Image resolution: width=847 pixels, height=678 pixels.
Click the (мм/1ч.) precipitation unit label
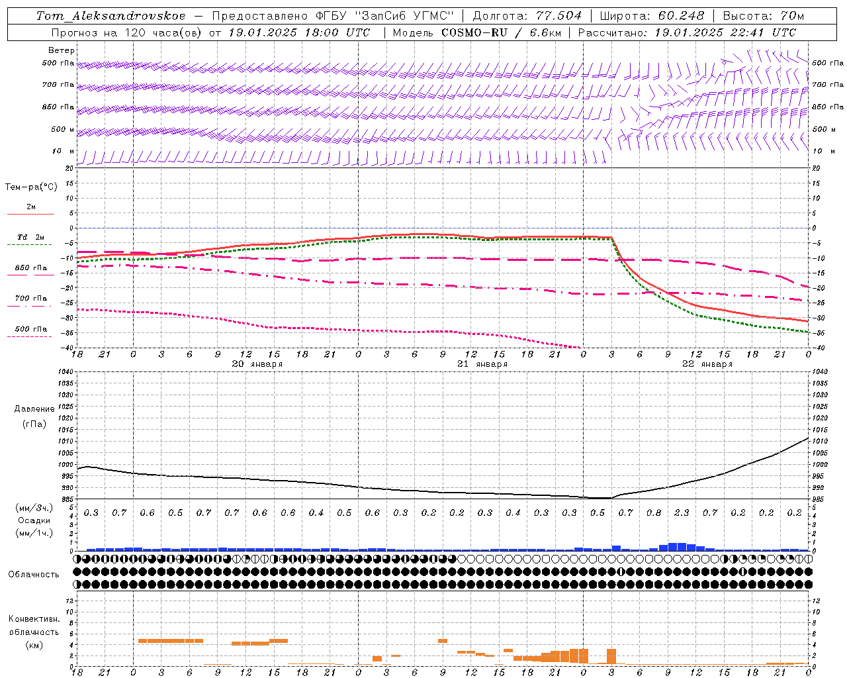click(x=34, y=533)
